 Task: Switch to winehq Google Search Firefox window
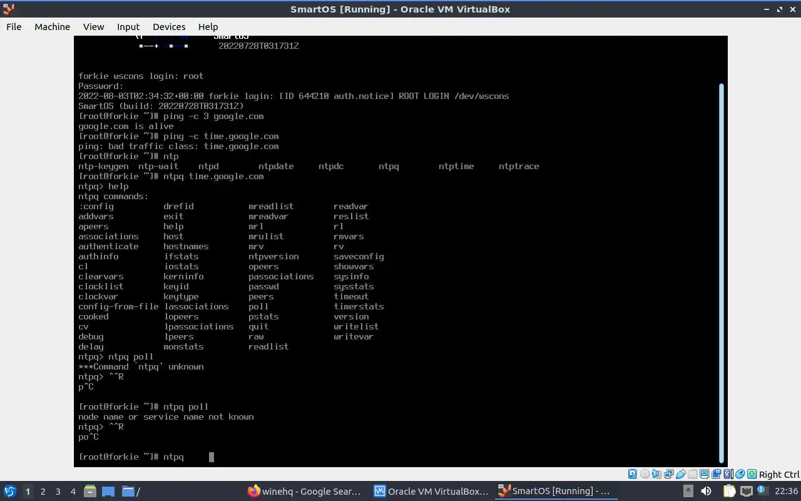pos(305,491)
